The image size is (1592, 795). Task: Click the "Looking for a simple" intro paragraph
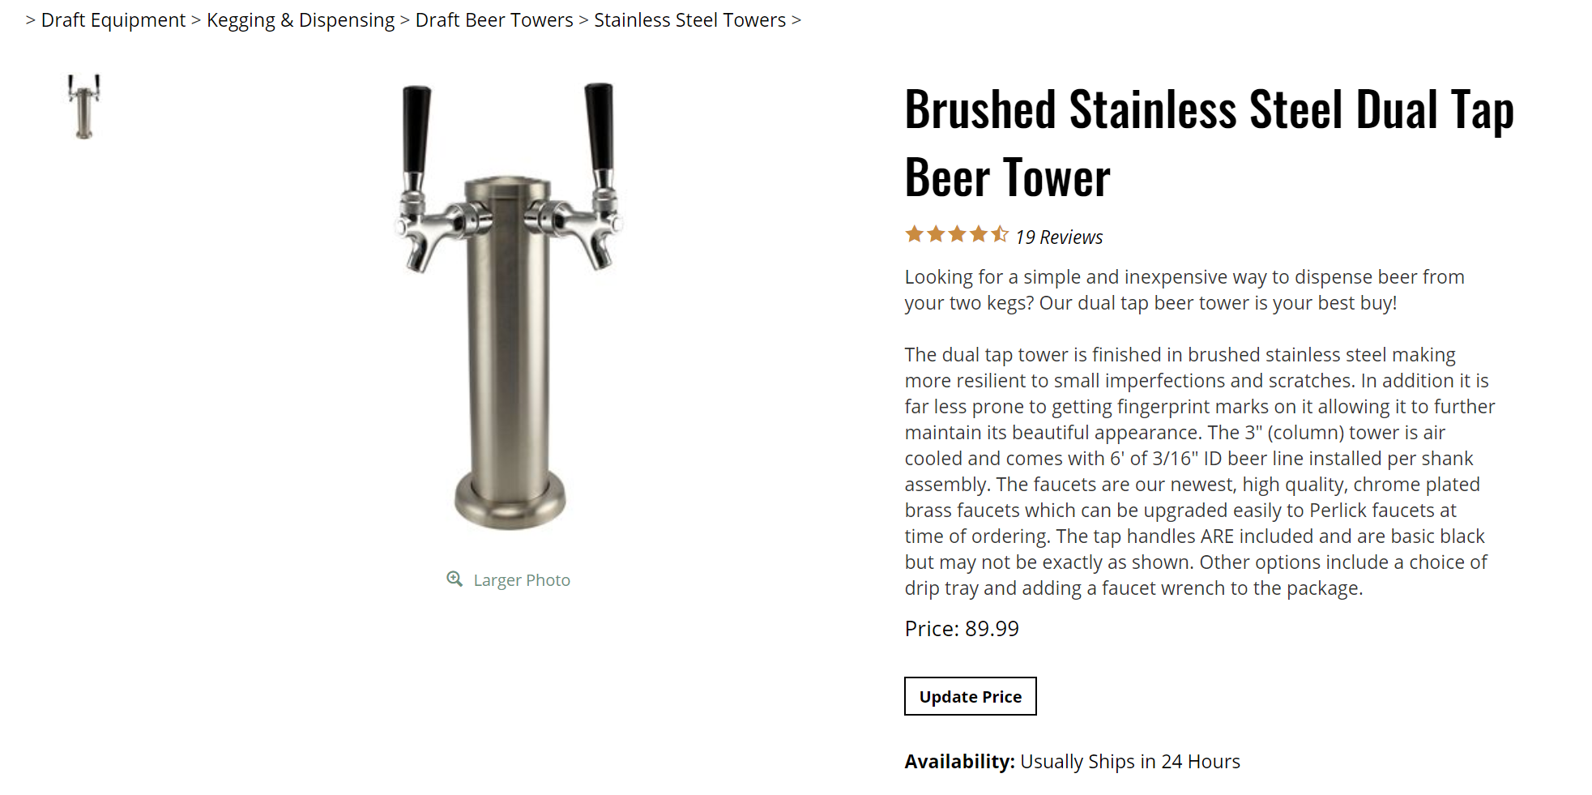click(1184, 290)
